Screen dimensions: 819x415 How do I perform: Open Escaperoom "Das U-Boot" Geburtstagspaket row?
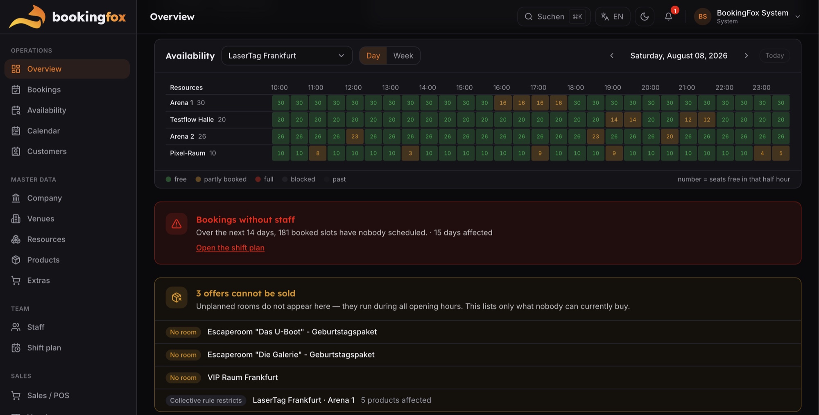[x=477, y=332]
